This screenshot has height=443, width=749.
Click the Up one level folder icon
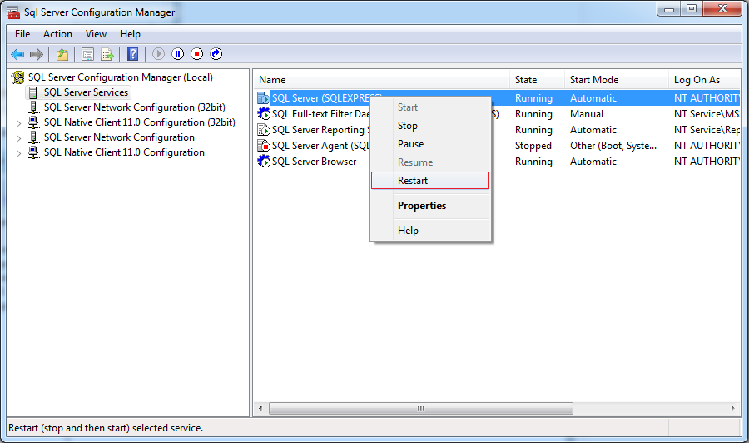tap(62, 54)
